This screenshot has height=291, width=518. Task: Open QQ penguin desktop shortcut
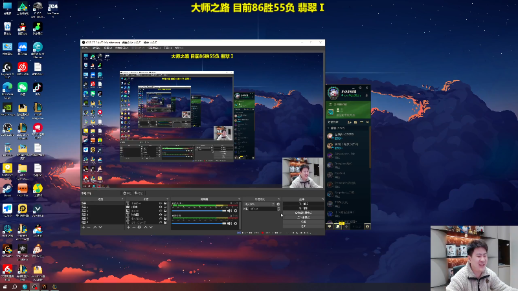coord(23,28)
